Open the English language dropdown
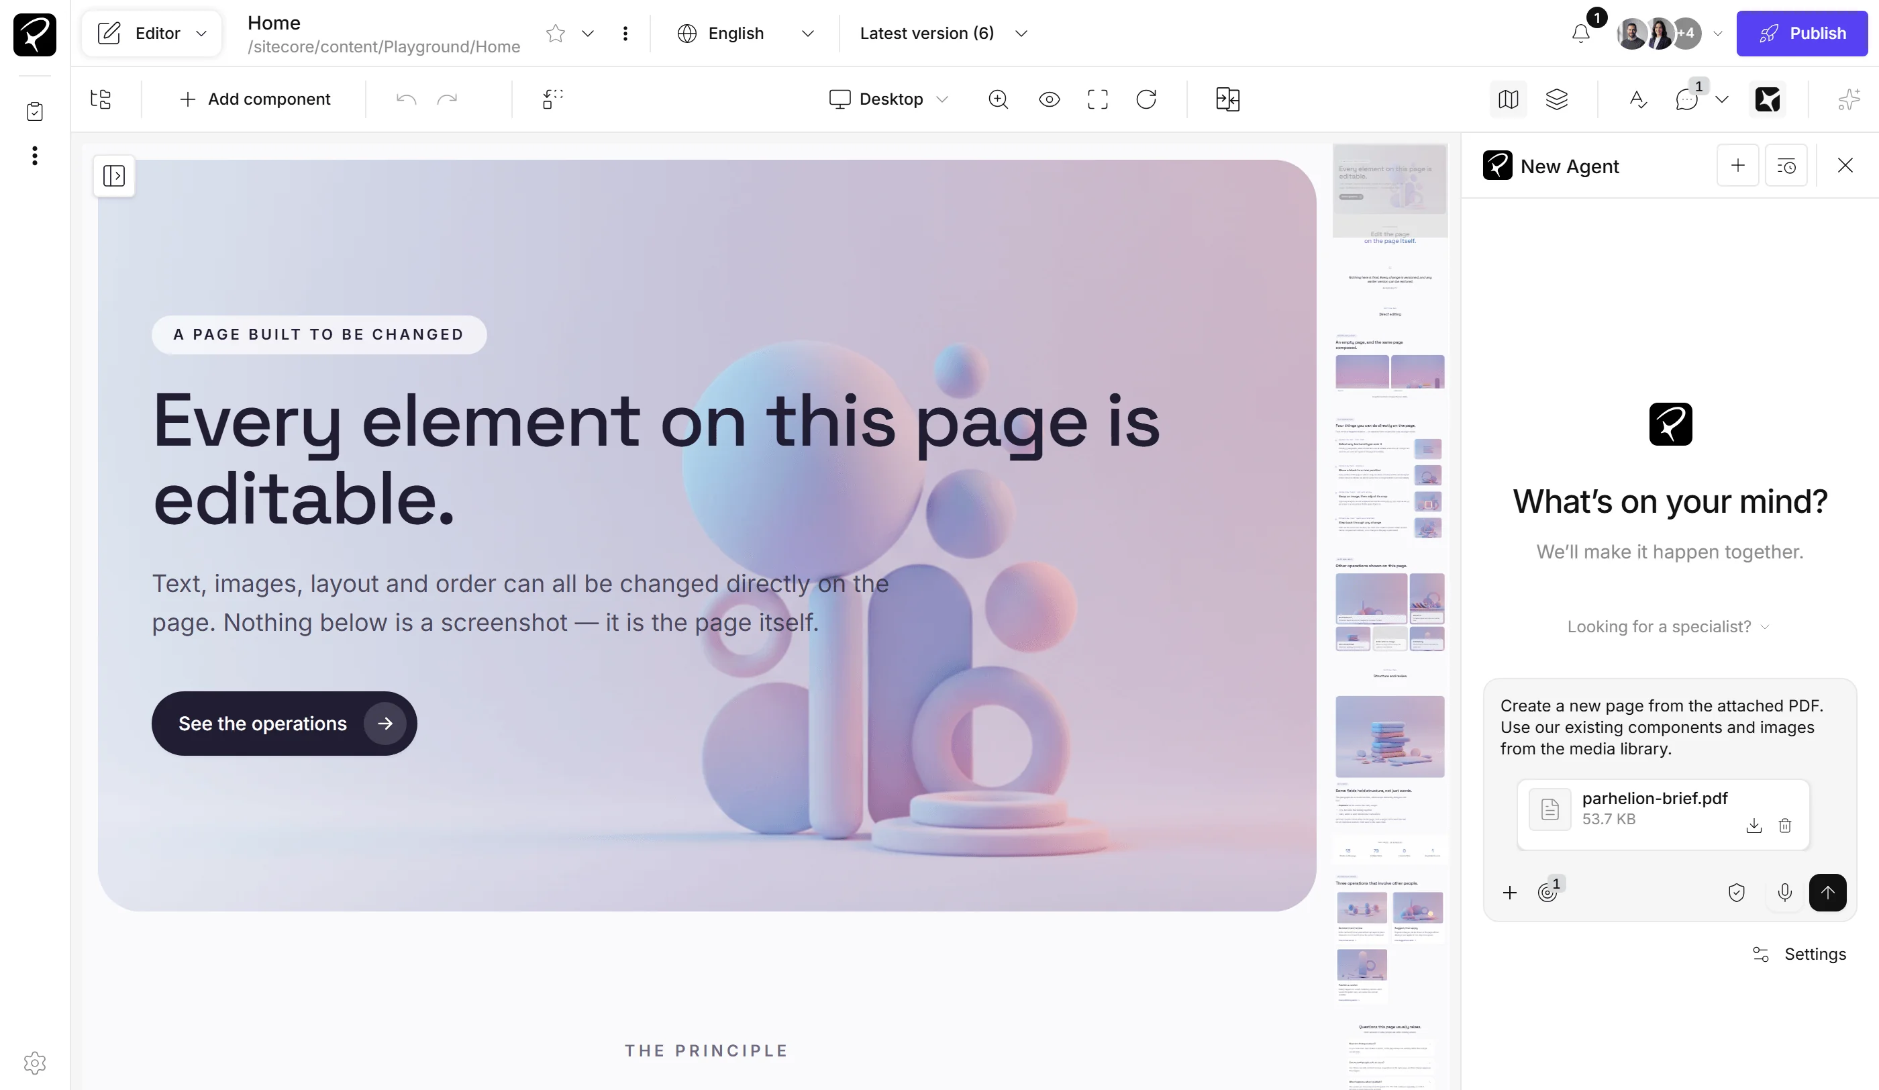The image size is (1879, 1090). click(x=745, y=34)
